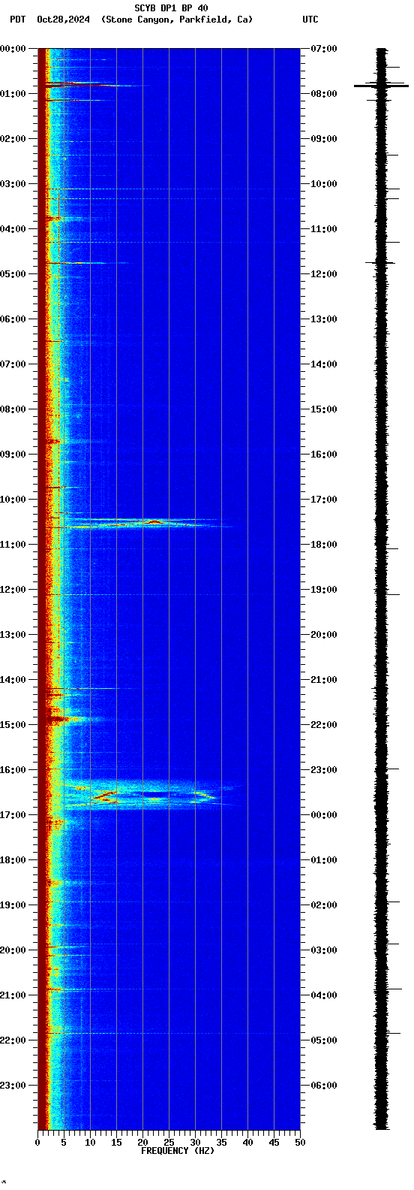The height and width of the screenshot is (1190, 414).
Task: Click frequency axis label 25
Action: (169, 1143)
